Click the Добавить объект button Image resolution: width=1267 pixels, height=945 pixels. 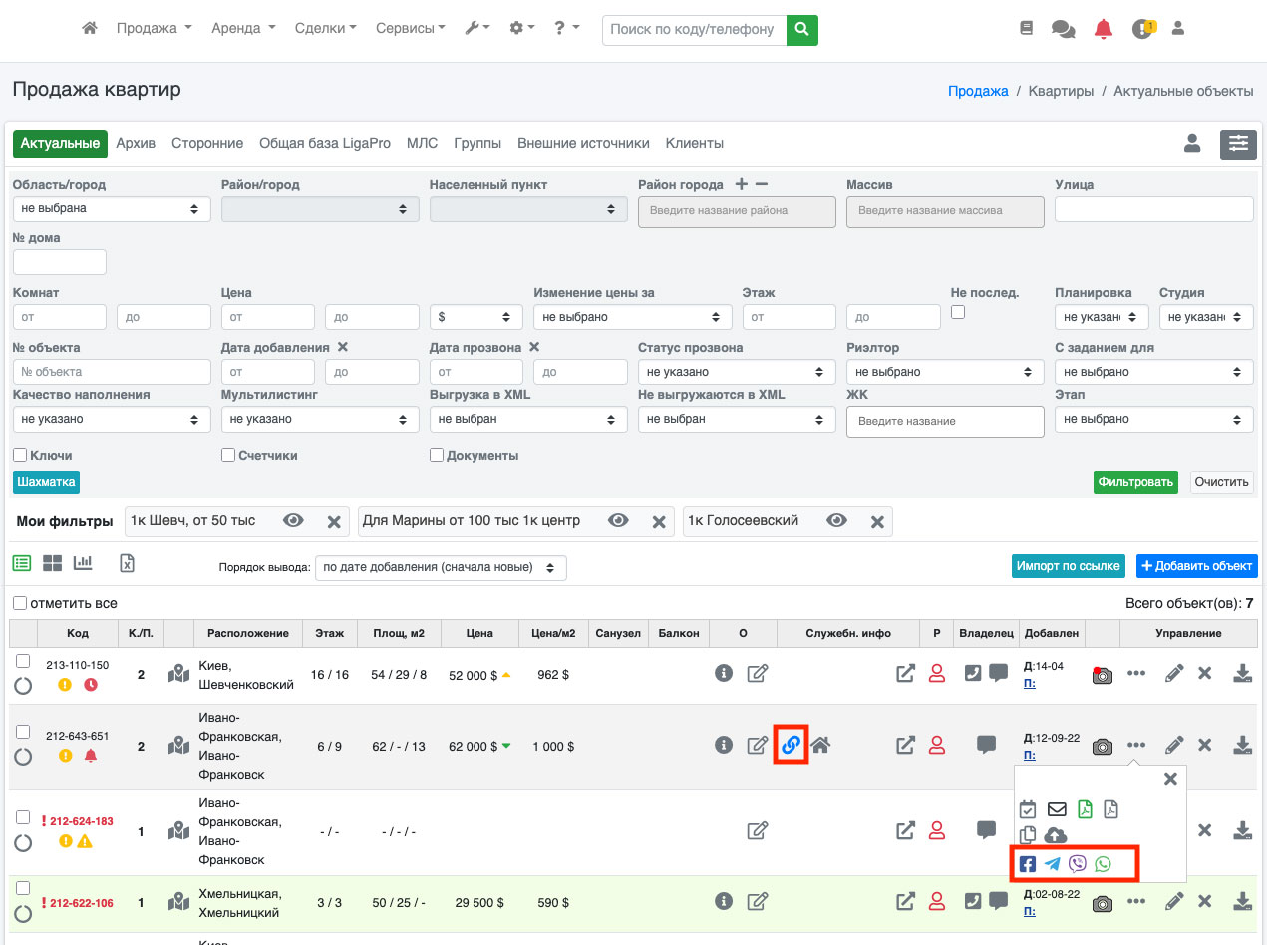tap(1196, 566)
